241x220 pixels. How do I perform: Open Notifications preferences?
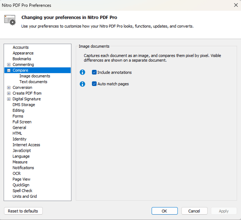[x=23, y=168]
